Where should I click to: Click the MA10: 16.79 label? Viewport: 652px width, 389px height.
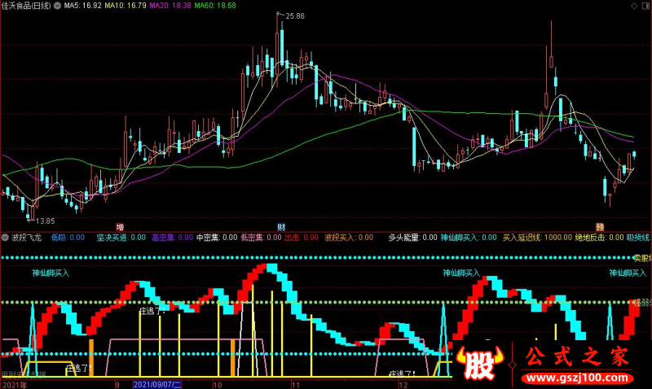[x=126, y=6]
